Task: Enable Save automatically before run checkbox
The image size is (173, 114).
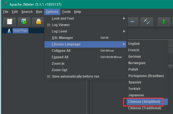Action: tap(49, 76)
